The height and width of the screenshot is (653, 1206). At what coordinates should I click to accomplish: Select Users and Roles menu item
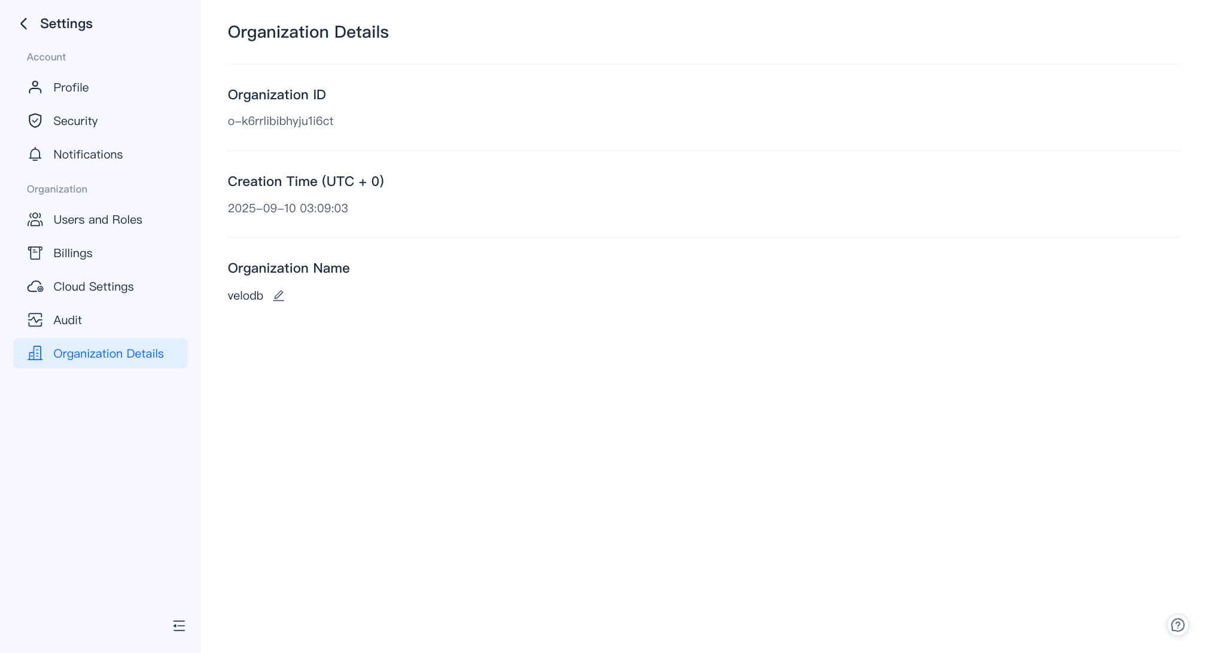point(98,219)
